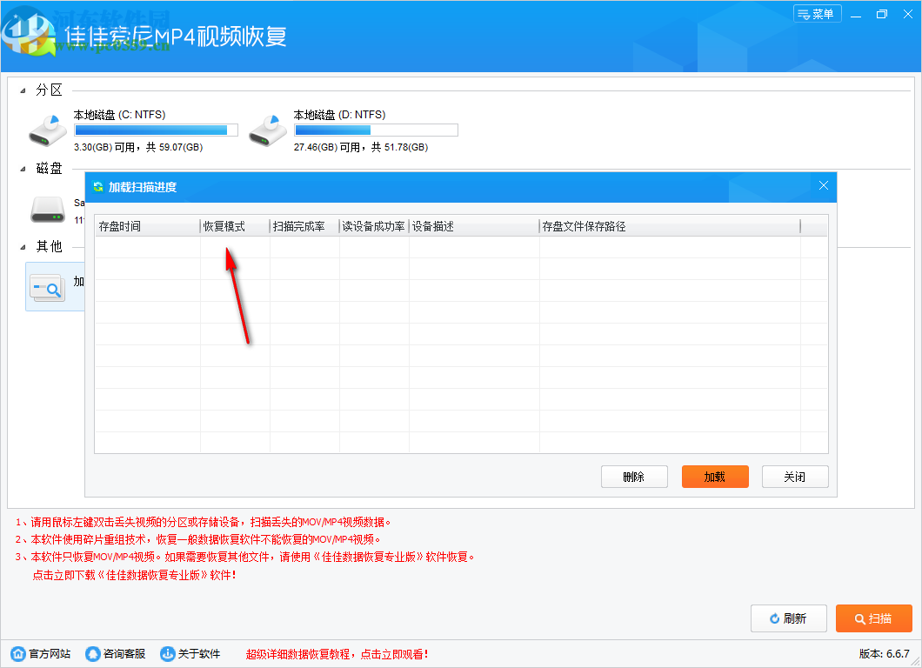The image size is (922, 668).
Task: Click '27.46(GB) 可用，共 51.78(GB)' text
Action: coord(360,147)
